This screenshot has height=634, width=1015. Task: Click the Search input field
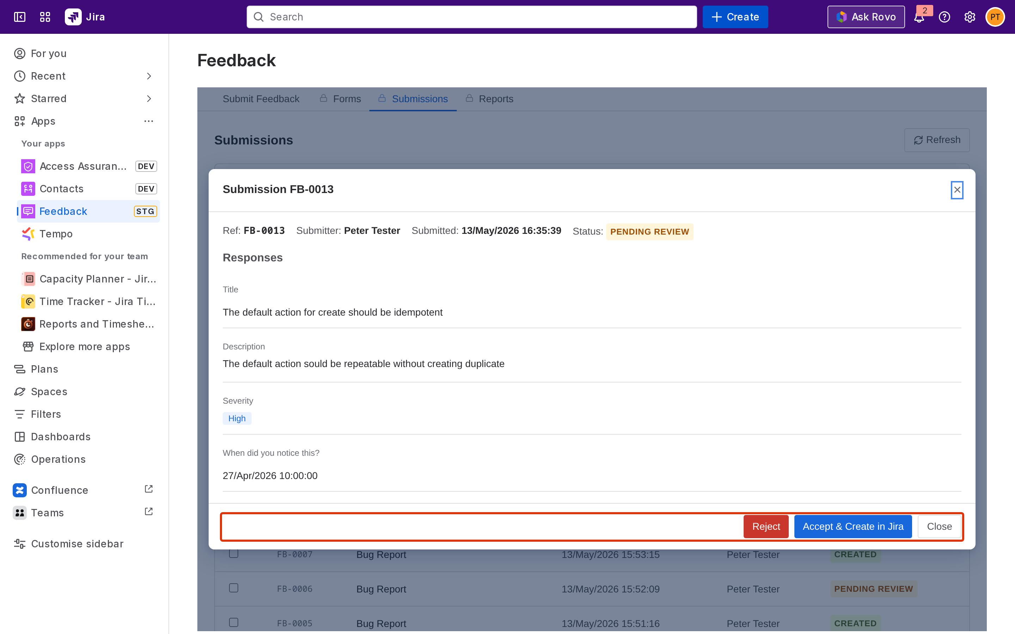[x=472, y=17]
